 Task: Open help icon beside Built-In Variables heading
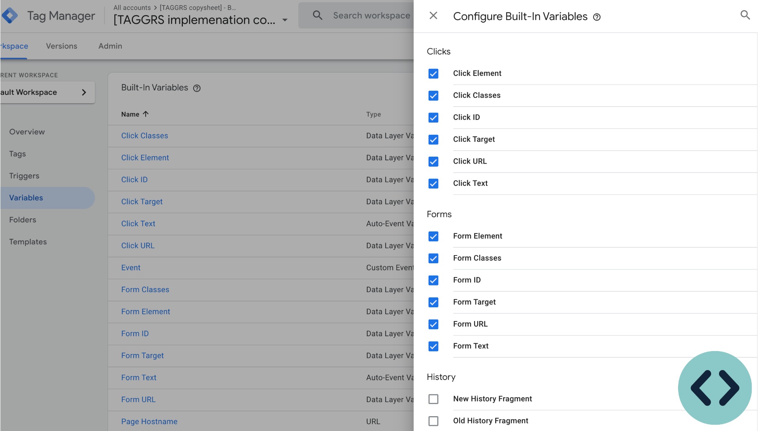tap(197, 88)
